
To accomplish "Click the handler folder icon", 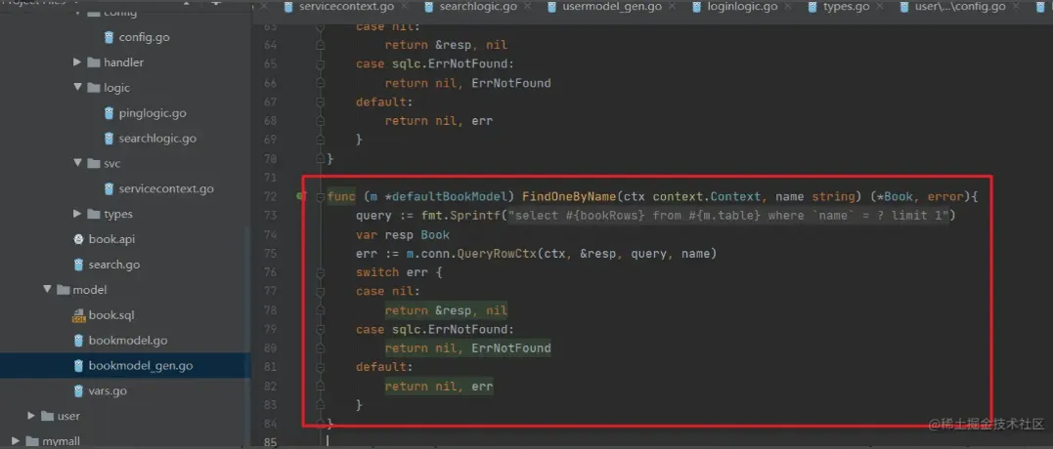I will click(x=93, y=62).
